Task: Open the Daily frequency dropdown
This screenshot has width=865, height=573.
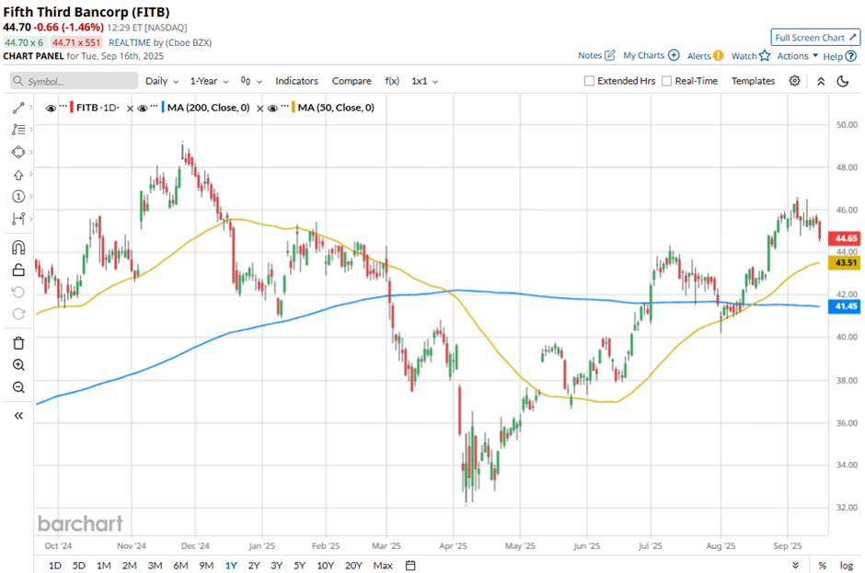Action: [162, 81]
